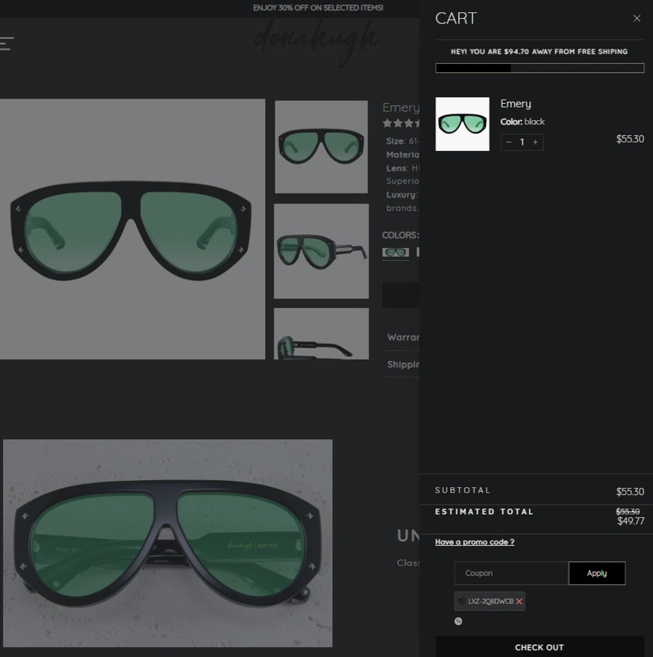Remove coupon LXZ-2Q8DWCB with the red X
Viewport: 653px width, 657px height.
pos(519,601)
